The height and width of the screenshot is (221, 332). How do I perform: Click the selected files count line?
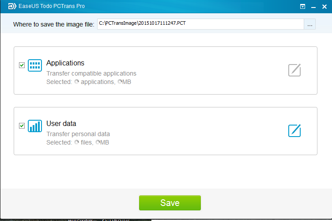pyautogui.click(x=78, y=142)
